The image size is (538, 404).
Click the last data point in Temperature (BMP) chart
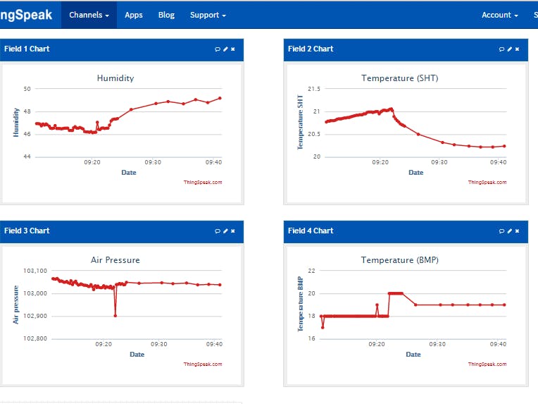[504, 305]
